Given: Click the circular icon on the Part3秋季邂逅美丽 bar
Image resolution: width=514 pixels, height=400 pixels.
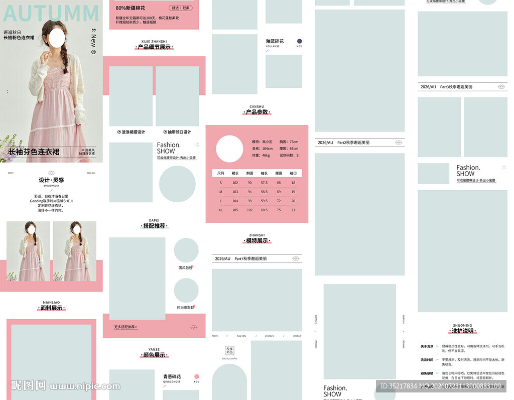Looking at the screenshot, I should click(501, 87).
